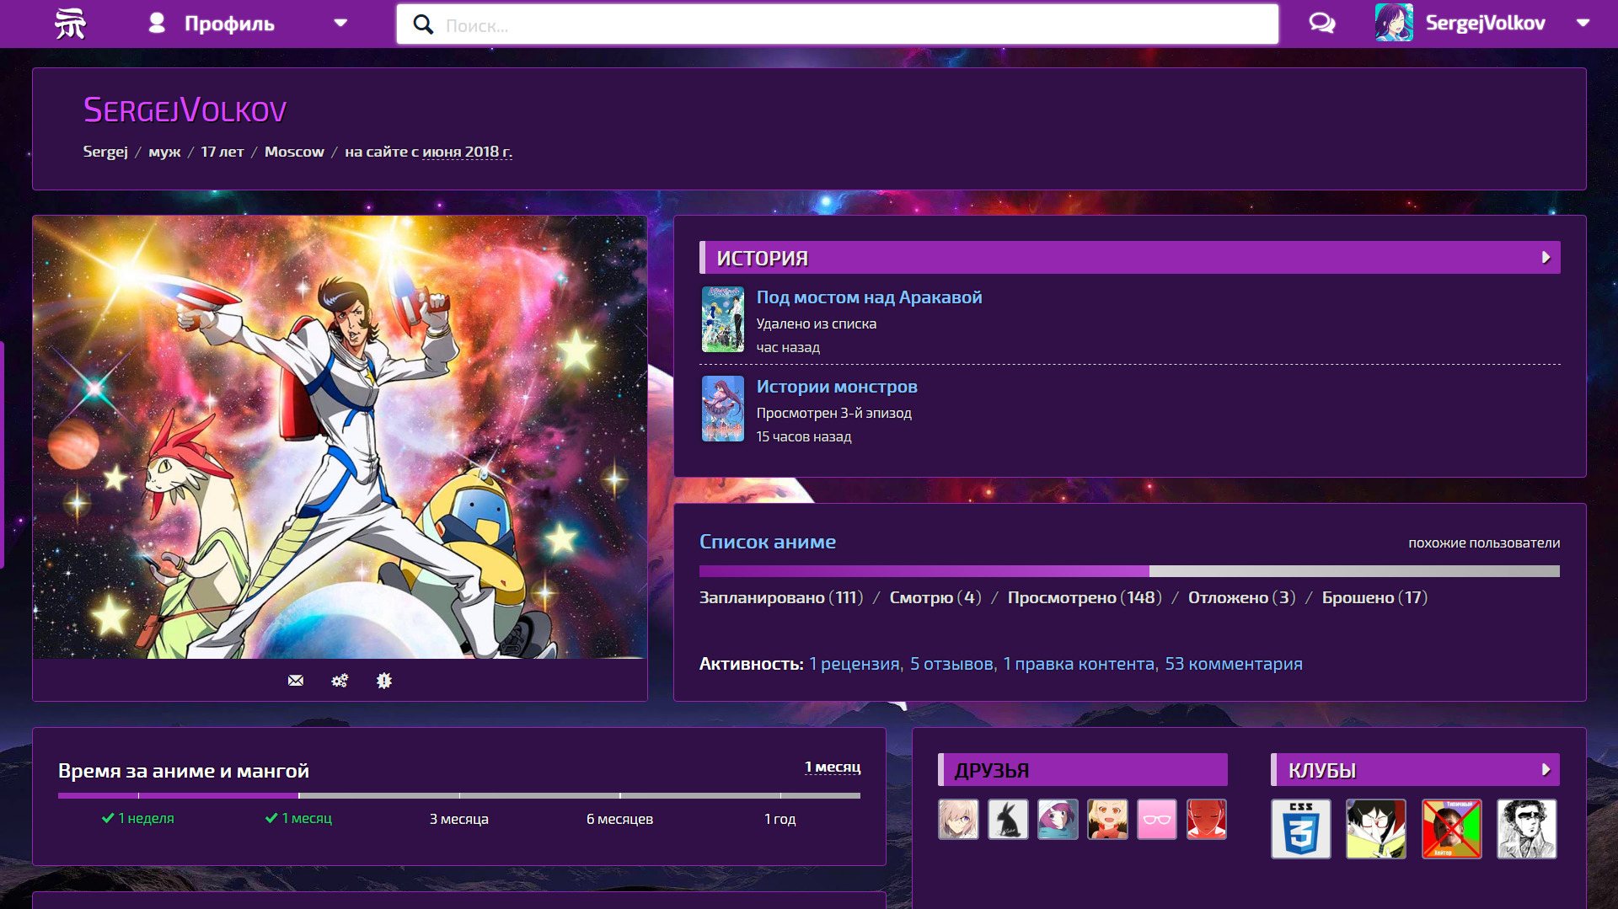Open the profile settings gears icon
Image resolution: width=1618 pixels, height=909 pixels.
tap(340, 681)
